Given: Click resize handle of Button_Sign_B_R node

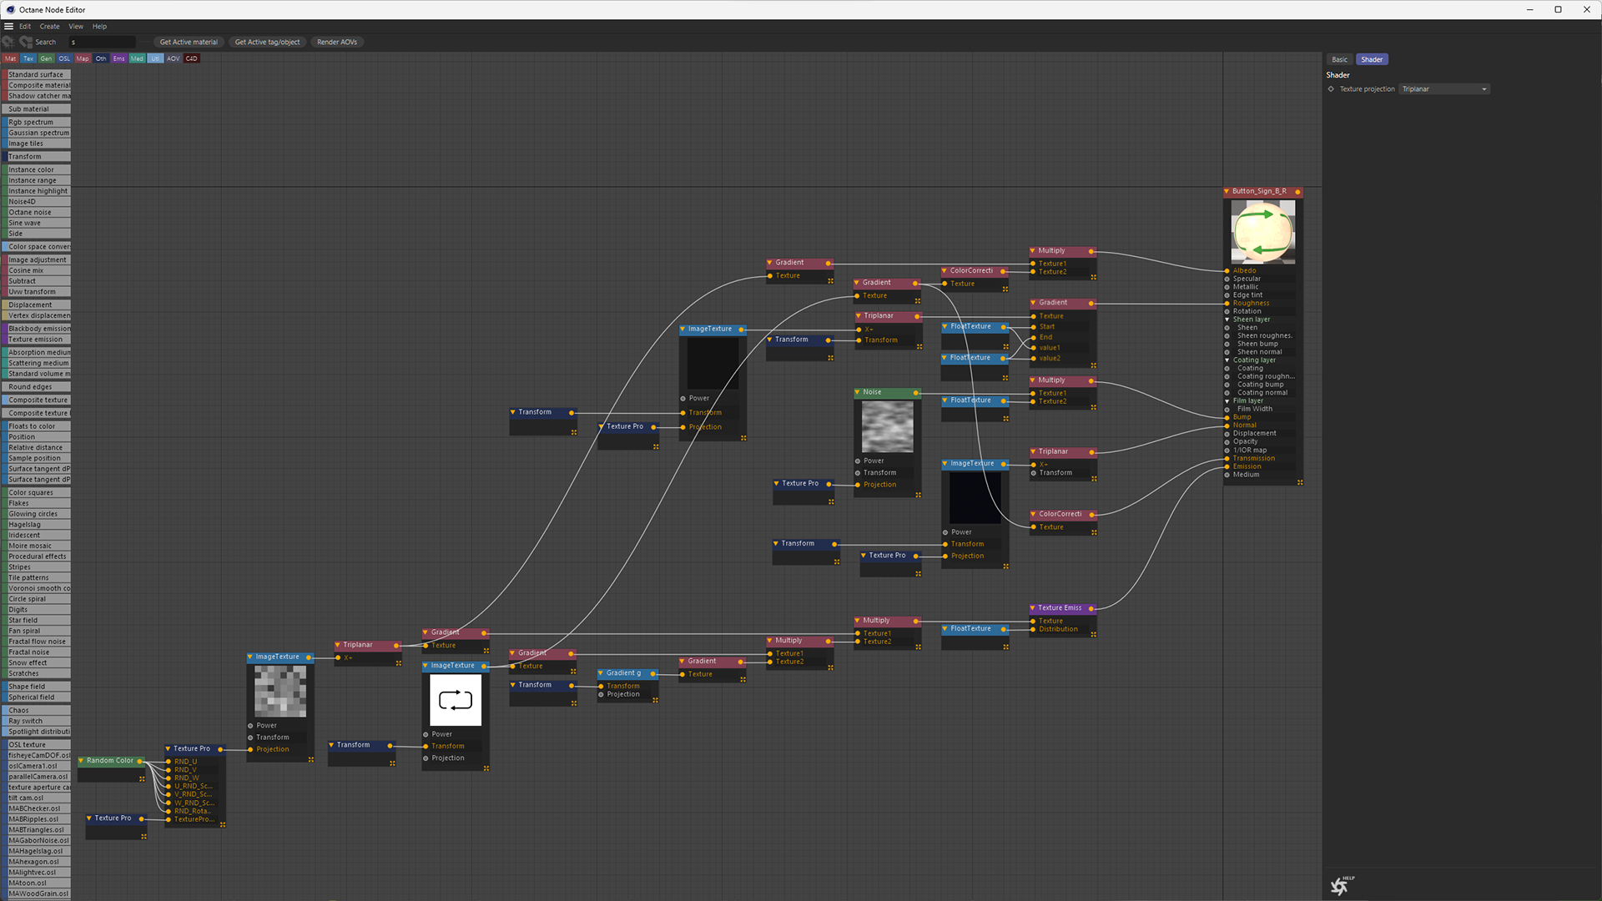Looking at the screenshot, I should pyautogui.click(x=1300, y=482).
